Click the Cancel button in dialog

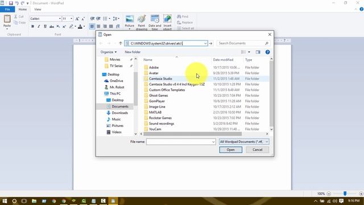(257, 150)
